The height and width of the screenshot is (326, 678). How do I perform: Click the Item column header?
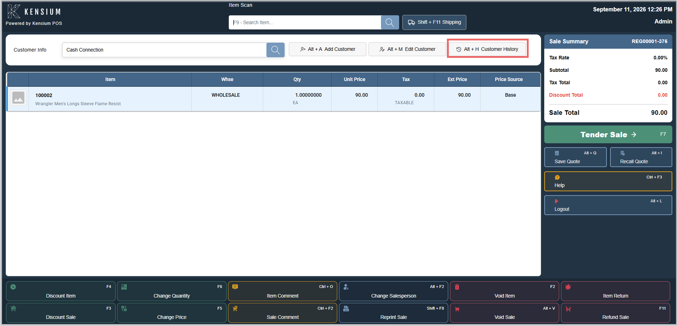pos(110,79)
